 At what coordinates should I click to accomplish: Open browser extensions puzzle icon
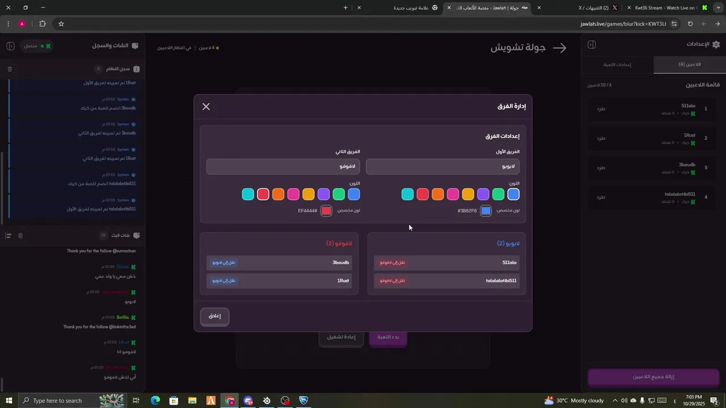[x=43, y=24]
